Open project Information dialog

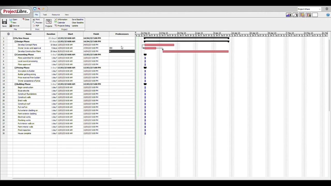[x=61, y=20]
